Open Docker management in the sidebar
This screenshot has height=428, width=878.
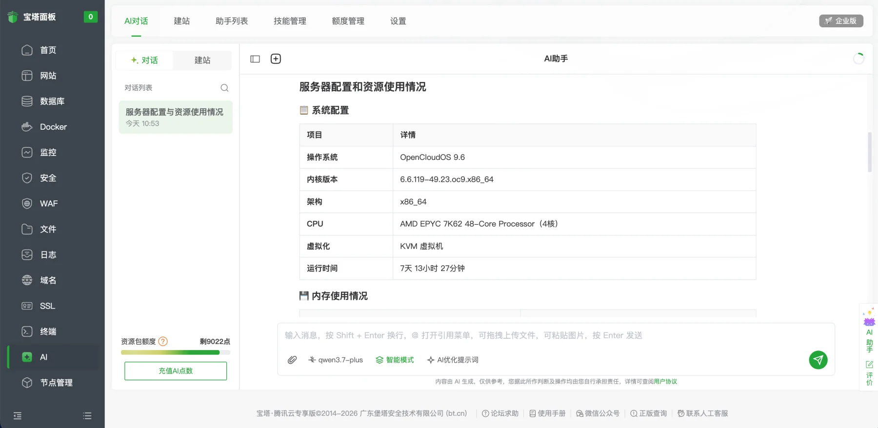(x=52, y=127)
